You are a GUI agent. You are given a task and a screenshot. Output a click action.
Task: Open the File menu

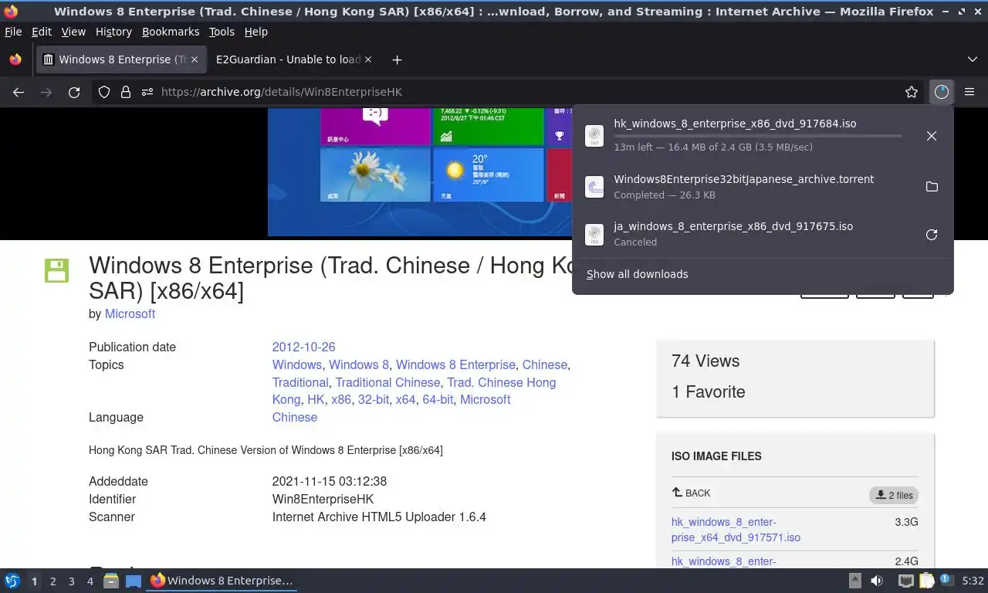pos(13,32)
